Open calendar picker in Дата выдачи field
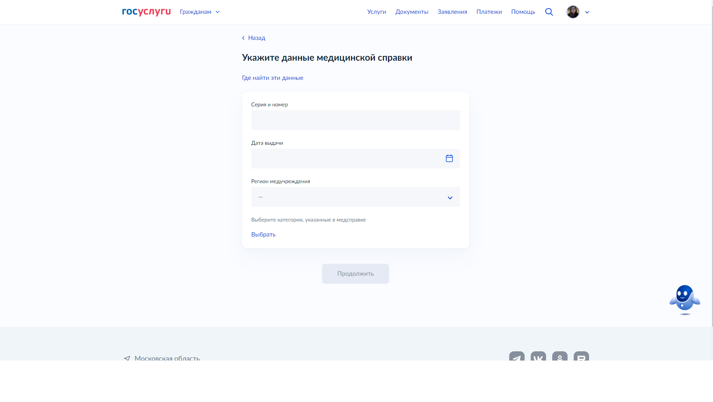Screen dimensions: 713x402 449,158
